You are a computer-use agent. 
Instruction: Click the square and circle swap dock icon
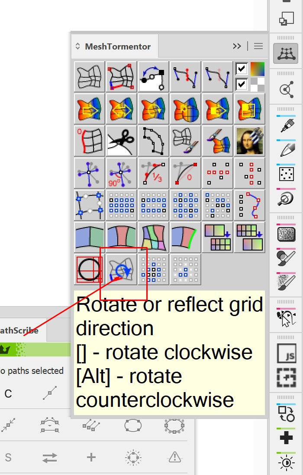coord(286,414)
